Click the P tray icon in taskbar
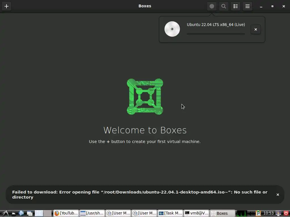Screen dimensions: 290x217 (x=258, y=214)
